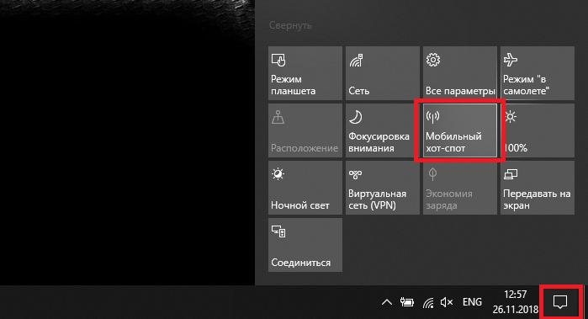This screenshot has height=319, width=588.
Task: Open the Сеть network tile
Action: point(383,73)
